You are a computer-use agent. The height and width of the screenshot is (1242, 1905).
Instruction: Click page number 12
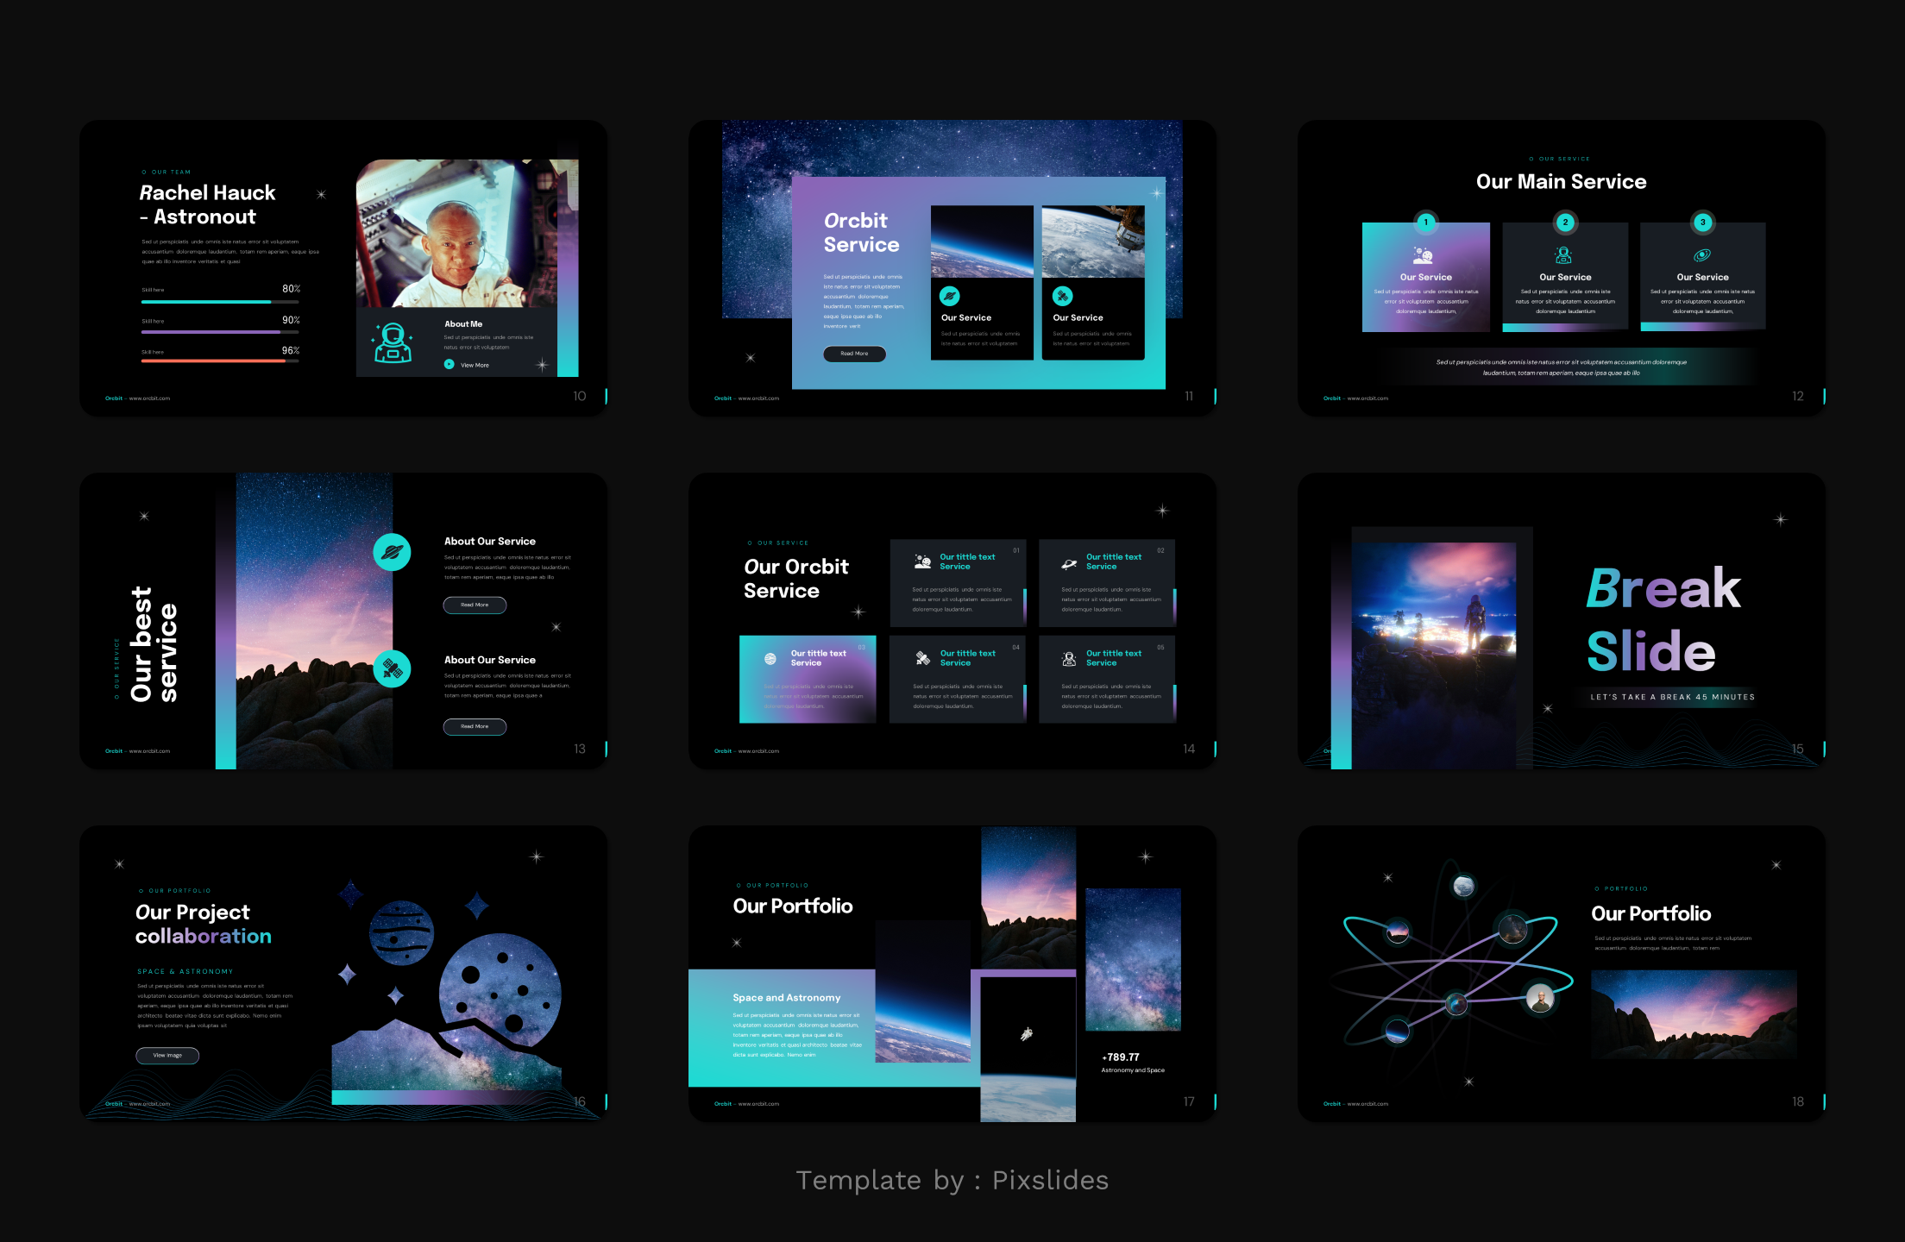tap(1798, 396)
